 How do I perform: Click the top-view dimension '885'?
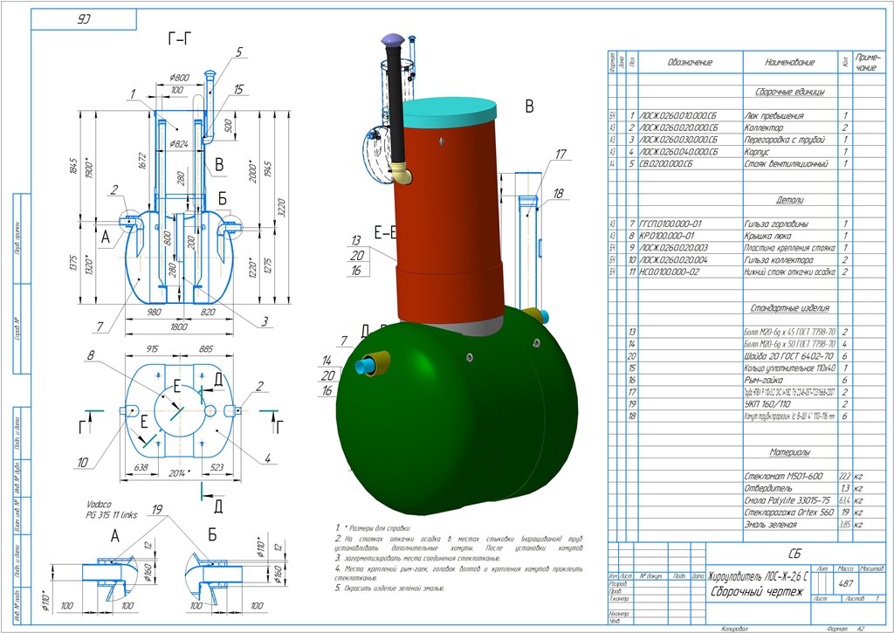pos(206,349)
